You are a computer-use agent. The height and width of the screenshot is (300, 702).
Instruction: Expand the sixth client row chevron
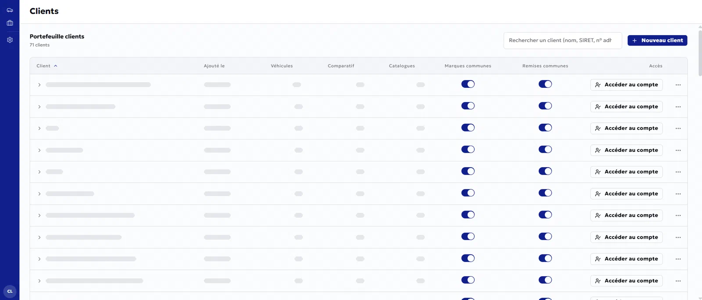coord(39,194)
